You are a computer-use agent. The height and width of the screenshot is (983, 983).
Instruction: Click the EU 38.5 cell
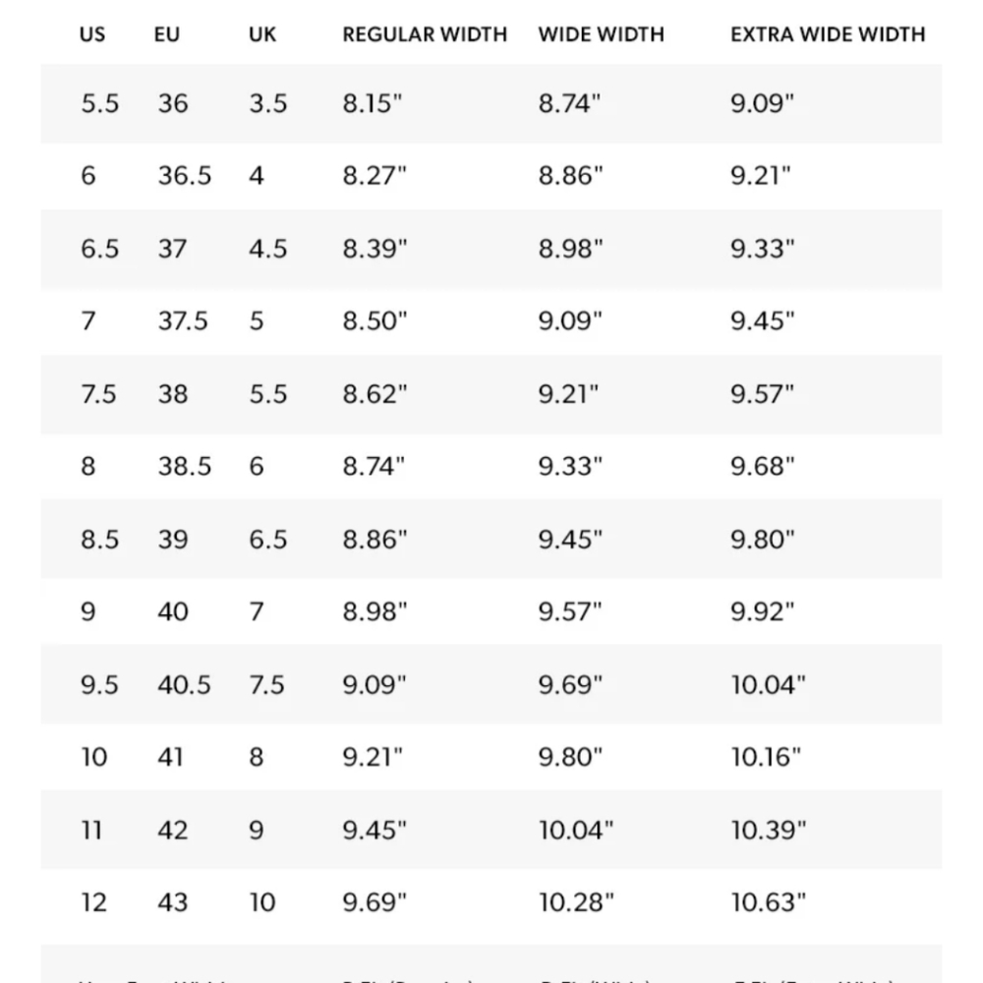click(185, 466)
